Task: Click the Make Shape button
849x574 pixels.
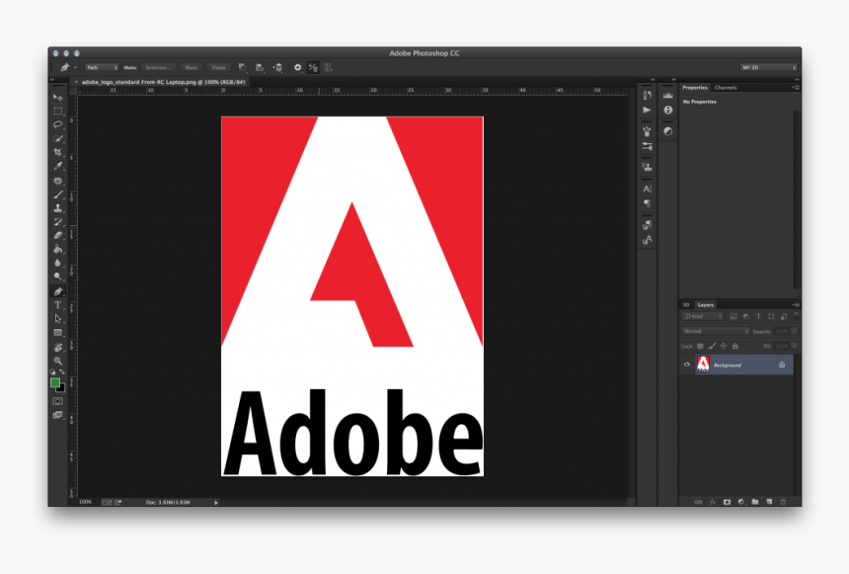Action: [219, 67]
